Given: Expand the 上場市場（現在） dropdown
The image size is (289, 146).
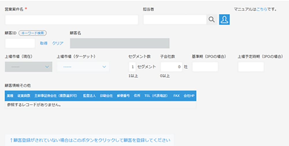Looking at the screenshot, I should pos(29,67).
